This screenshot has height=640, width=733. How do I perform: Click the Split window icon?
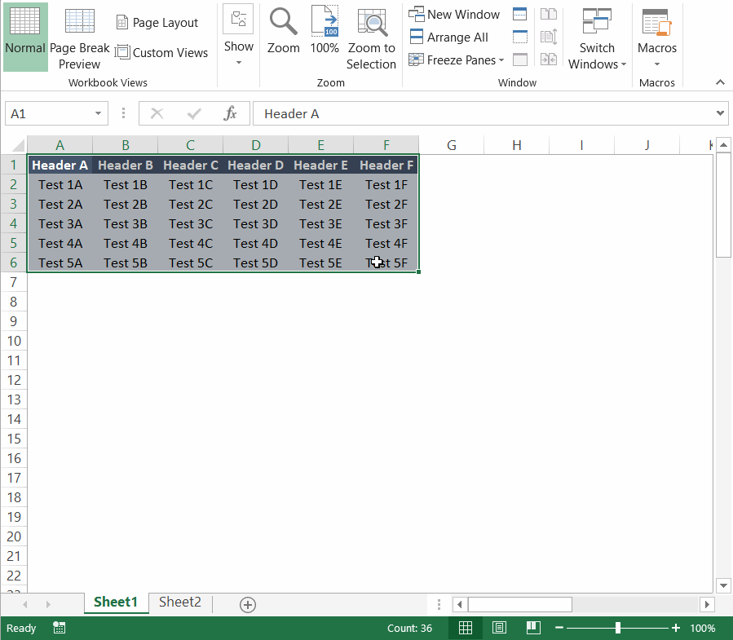click(520, 14)
